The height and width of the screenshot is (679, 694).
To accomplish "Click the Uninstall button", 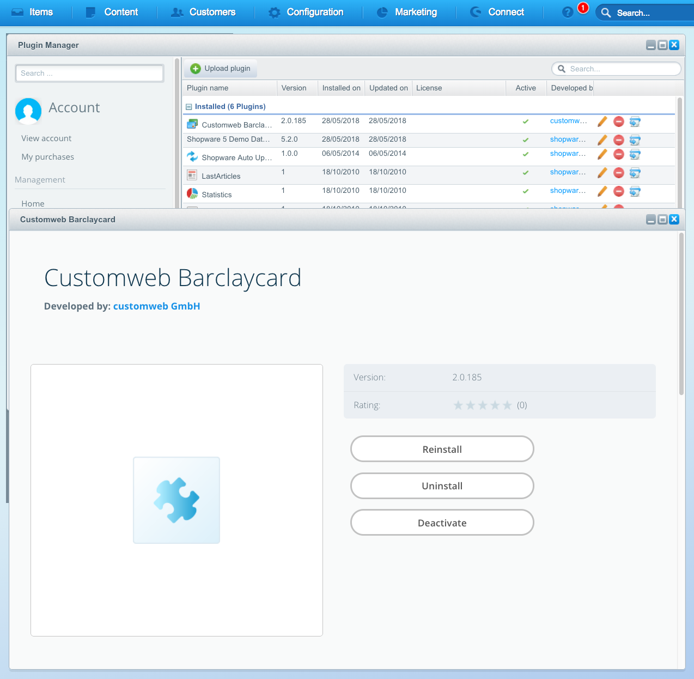I will (442, 486).
